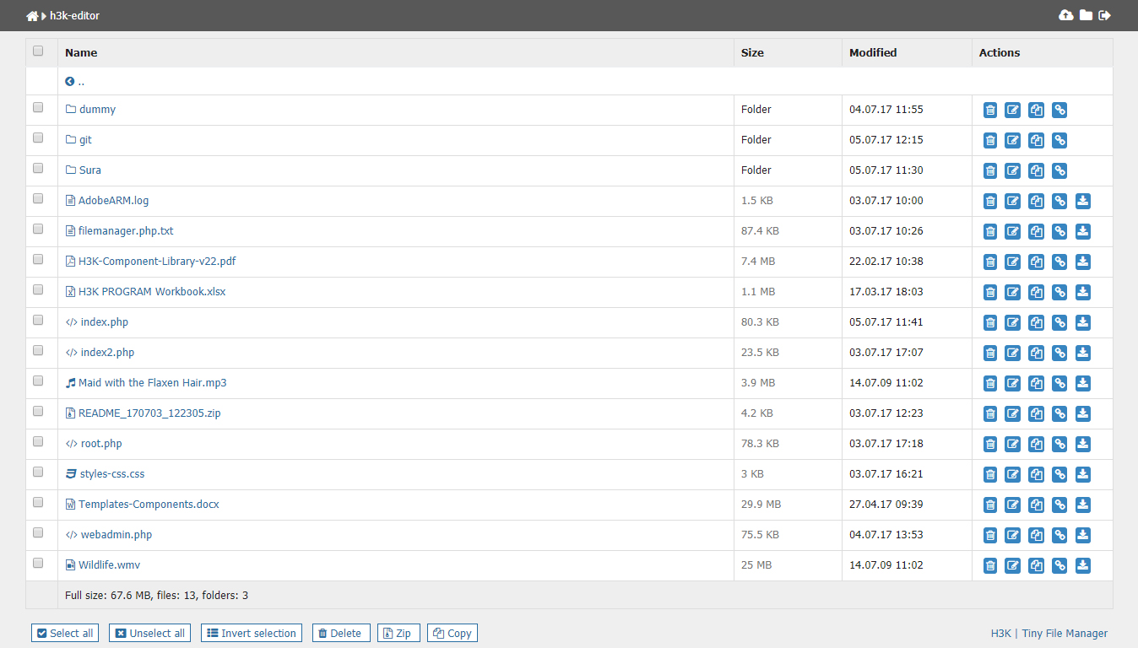Image resolution: width=1138 pixels, height=648 pixels.
Task: Navigate up using the parent directory link
Action: pyautogui.click(x=76, y=81)
